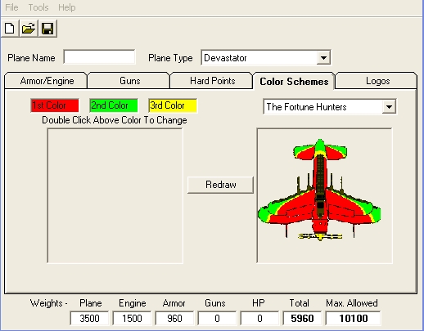
Task: Switch to the Armor/Engine tab
Action: 47,81
